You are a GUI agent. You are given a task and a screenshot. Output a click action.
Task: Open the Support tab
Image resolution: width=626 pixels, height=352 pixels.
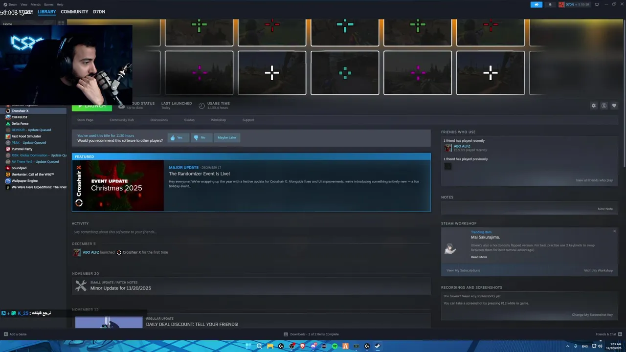click(248, 120)
